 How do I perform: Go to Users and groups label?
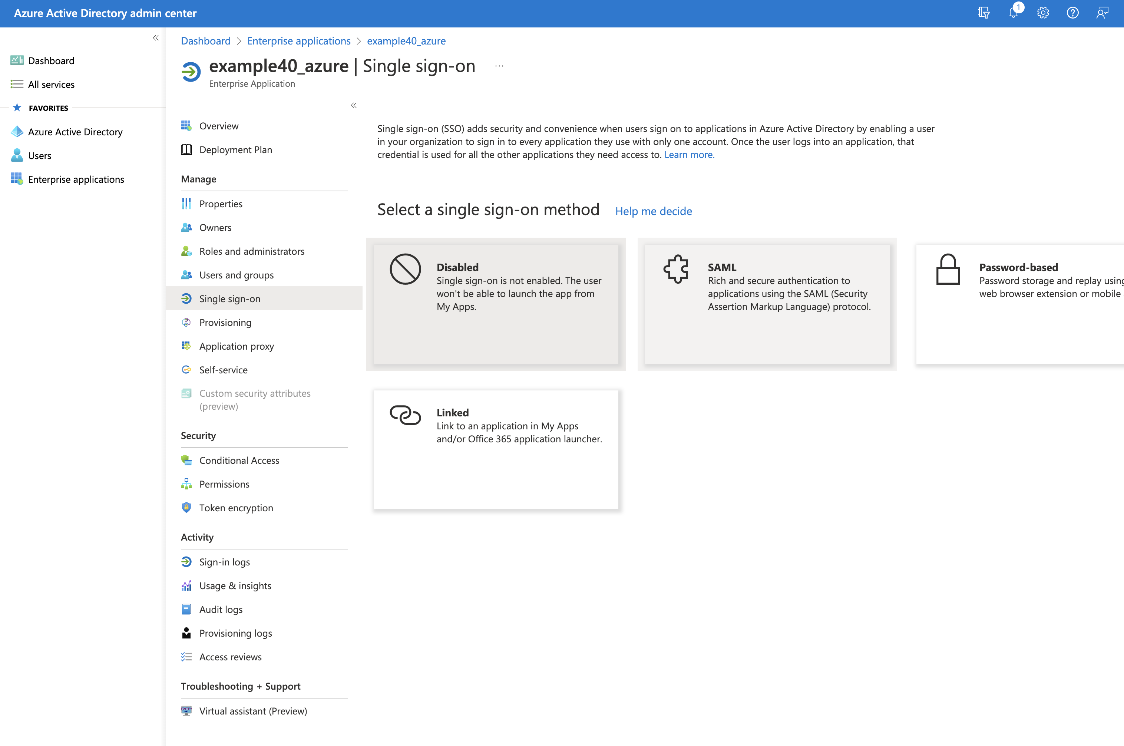click(237, 275)
